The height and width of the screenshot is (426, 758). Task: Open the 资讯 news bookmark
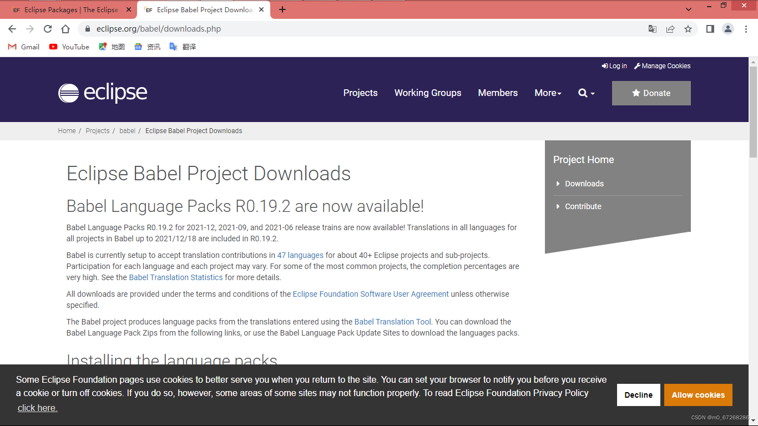[147, 47]
